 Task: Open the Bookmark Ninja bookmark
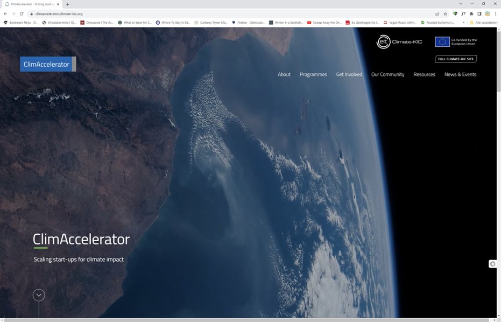coord(20,23)
